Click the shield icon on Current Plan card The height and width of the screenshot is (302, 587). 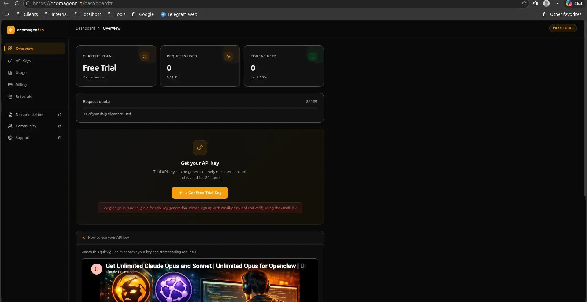145,56
